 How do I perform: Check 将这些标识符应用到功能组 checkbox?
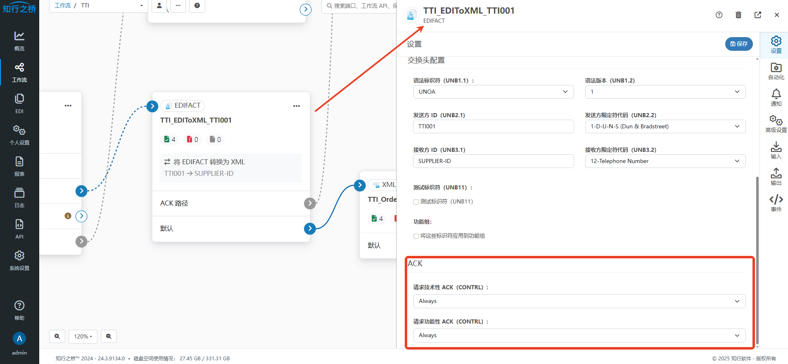(x=416, y=236)
